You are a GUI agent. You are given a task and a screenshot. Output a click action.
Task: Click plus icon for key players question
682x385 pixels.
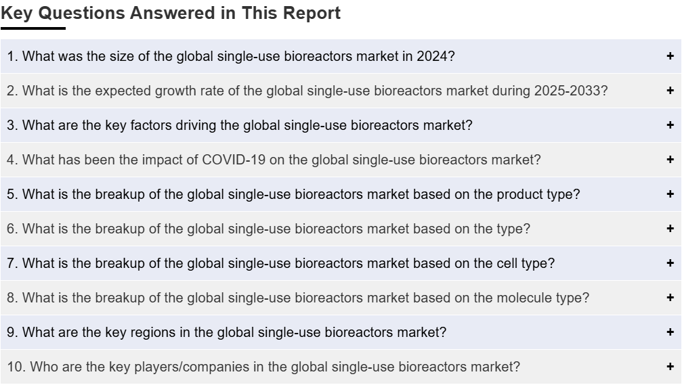coord(670,367)
